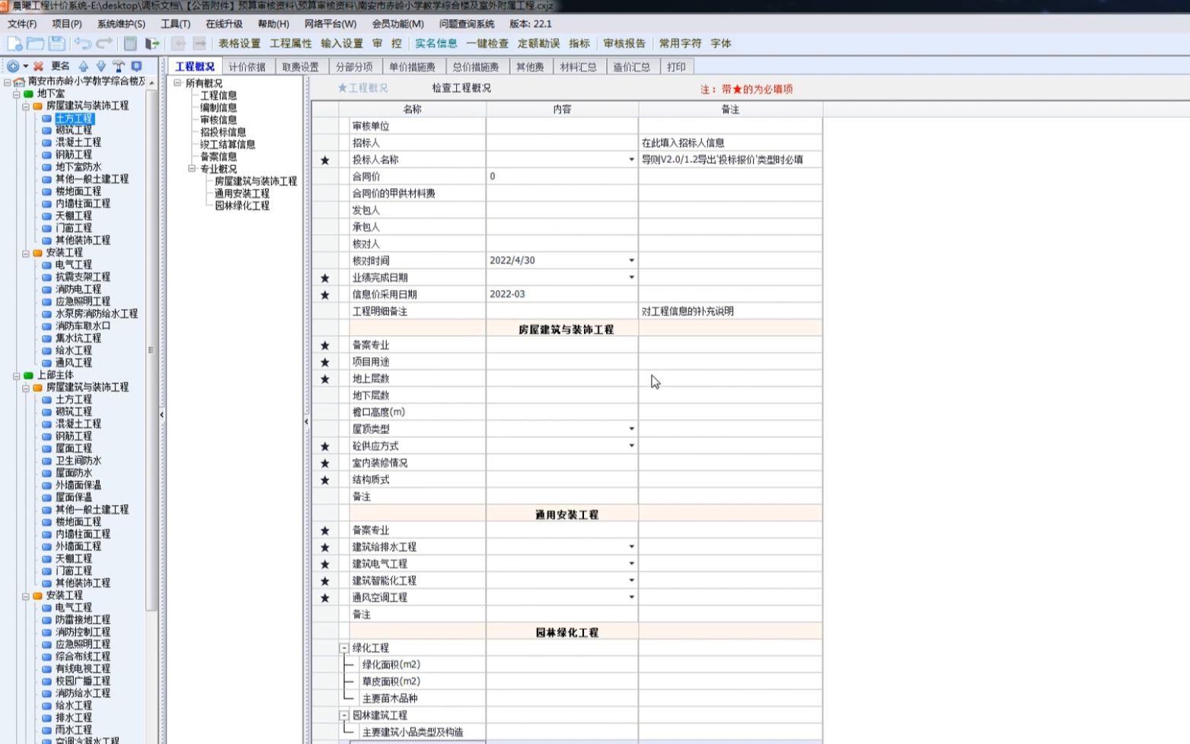Image resolution: width=1190 pixels, height=744 pixels.
Task: Open the 建筑智能化工程 dropdown
Action: pyautogui.click(x=631, y=580)
